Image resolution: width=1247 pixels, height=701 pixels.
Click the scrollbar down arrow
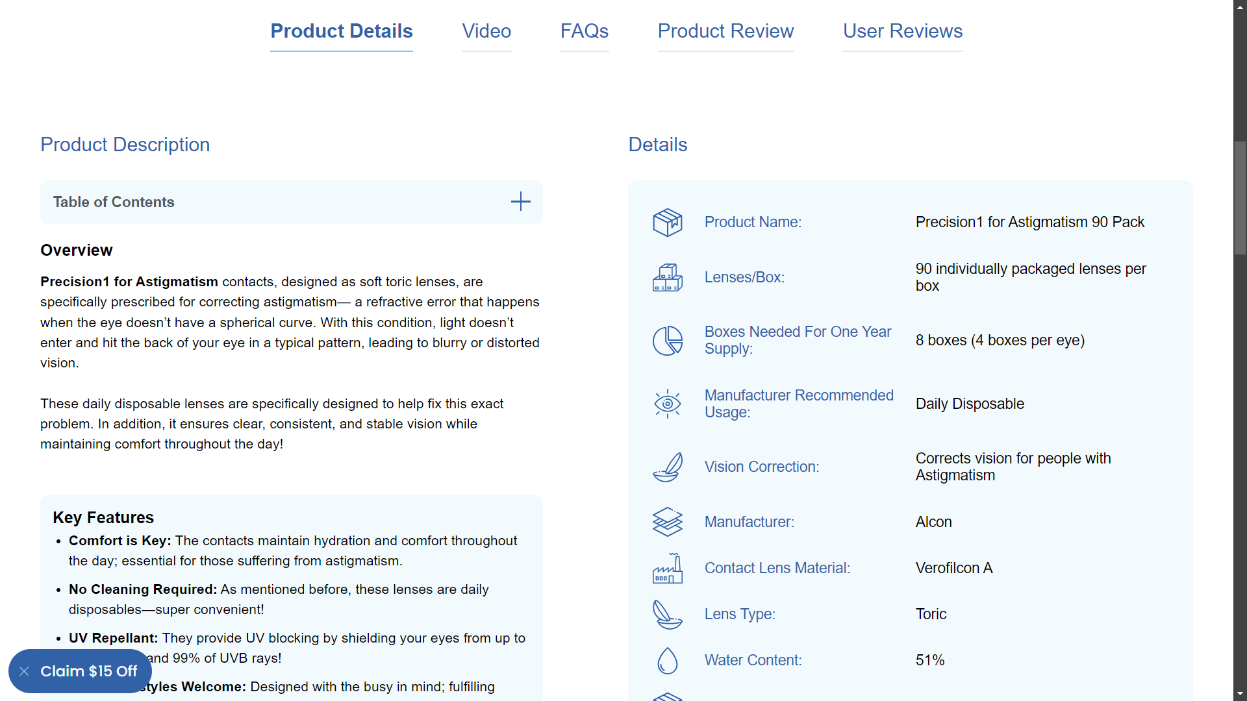point(1240,695)
